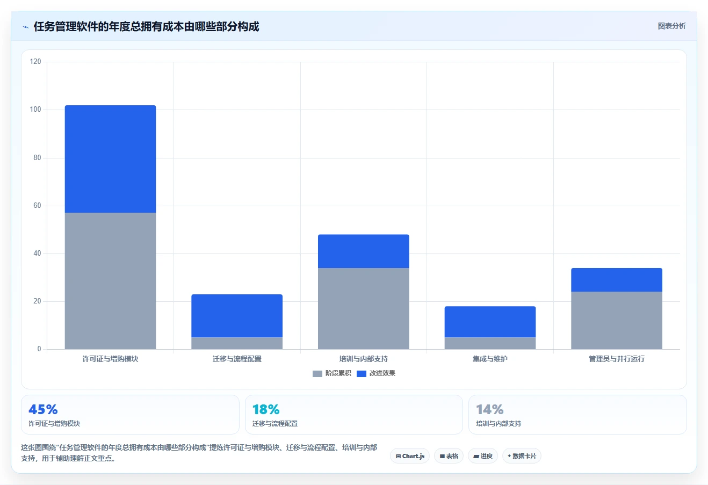Toggle the 改进效果 legend swatch
This screenshot has width=708, height=485.
click(x=361, y=373)
